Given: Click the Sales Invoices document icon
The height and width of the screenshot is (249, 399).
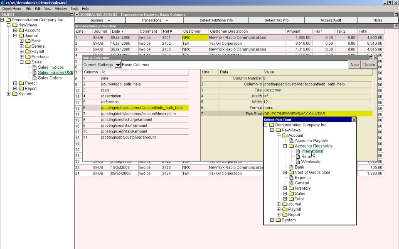Looking at the screenshot, I should 34,68.
